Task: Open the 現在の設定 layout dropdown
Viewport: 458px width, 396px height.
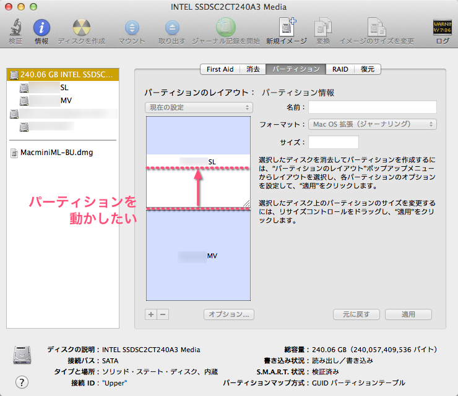Action: tap(199, 107)
